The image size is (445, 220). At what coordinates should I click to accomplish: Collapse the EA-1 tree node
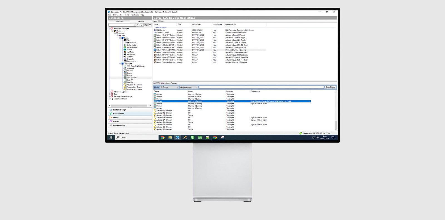point(123,40)
